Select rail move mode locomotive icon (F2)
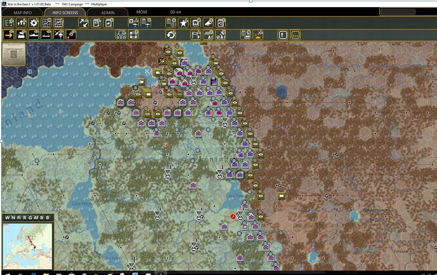437x275 pixels. (x=21, y=35)
